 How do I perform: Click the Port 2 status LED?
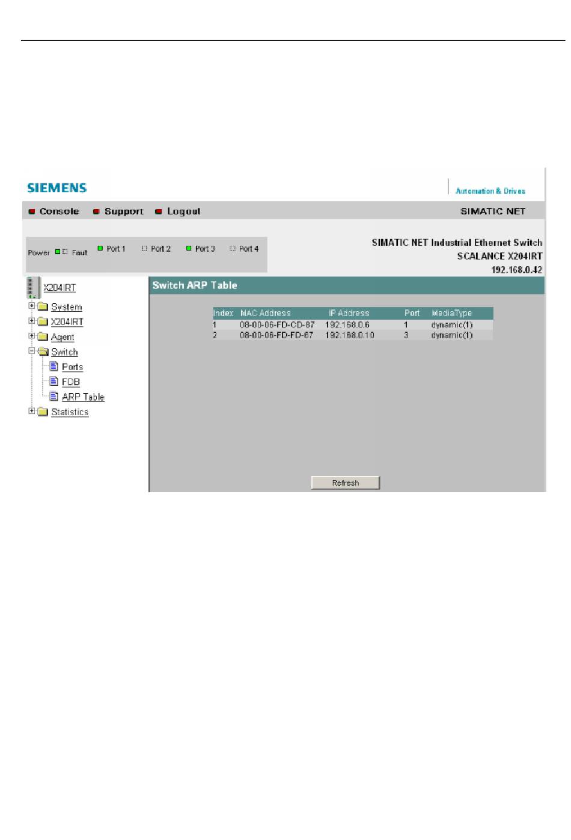[x=144, y=248]
